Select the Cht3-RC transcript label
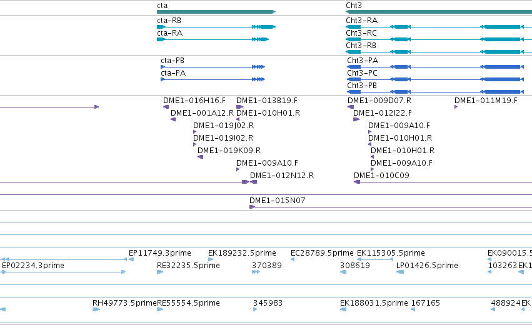532x325 pixels. 361,33
